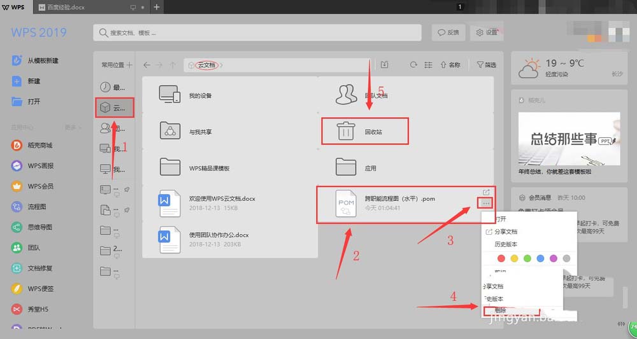This screenshot has width=637, height=339.
Task: Open the WPS会员 crown icon
Action: [x=17, y=186]
